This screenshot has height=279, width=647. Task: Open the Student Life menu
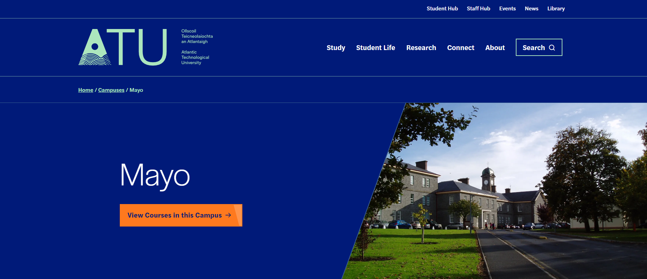point(376,48)
